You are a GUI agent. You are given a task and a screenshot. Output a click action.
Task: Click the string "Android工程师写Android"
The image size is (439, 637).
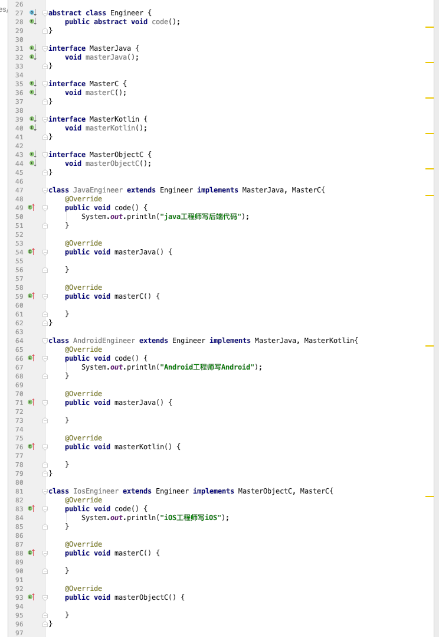pos(207,367)
